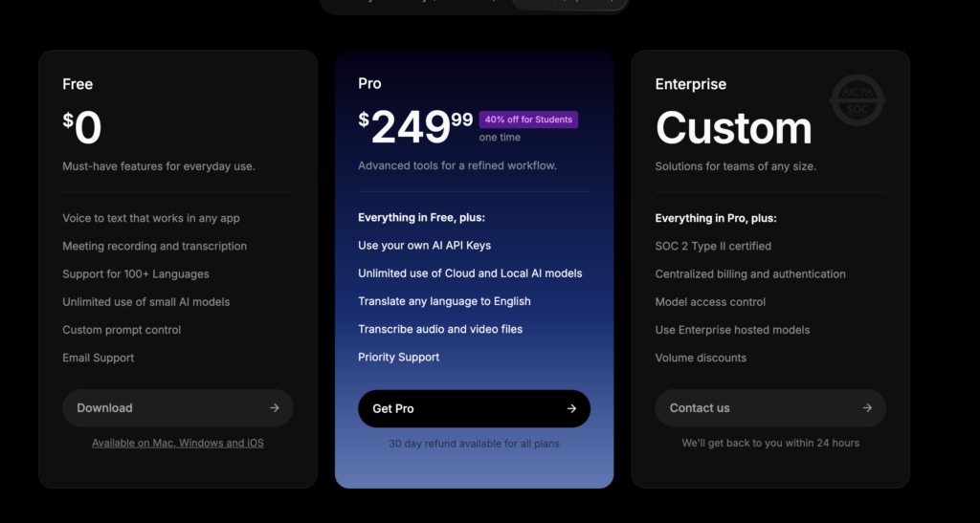Click the arrow icon in the Contact us button
980x523 pixels.
[867, 407]
